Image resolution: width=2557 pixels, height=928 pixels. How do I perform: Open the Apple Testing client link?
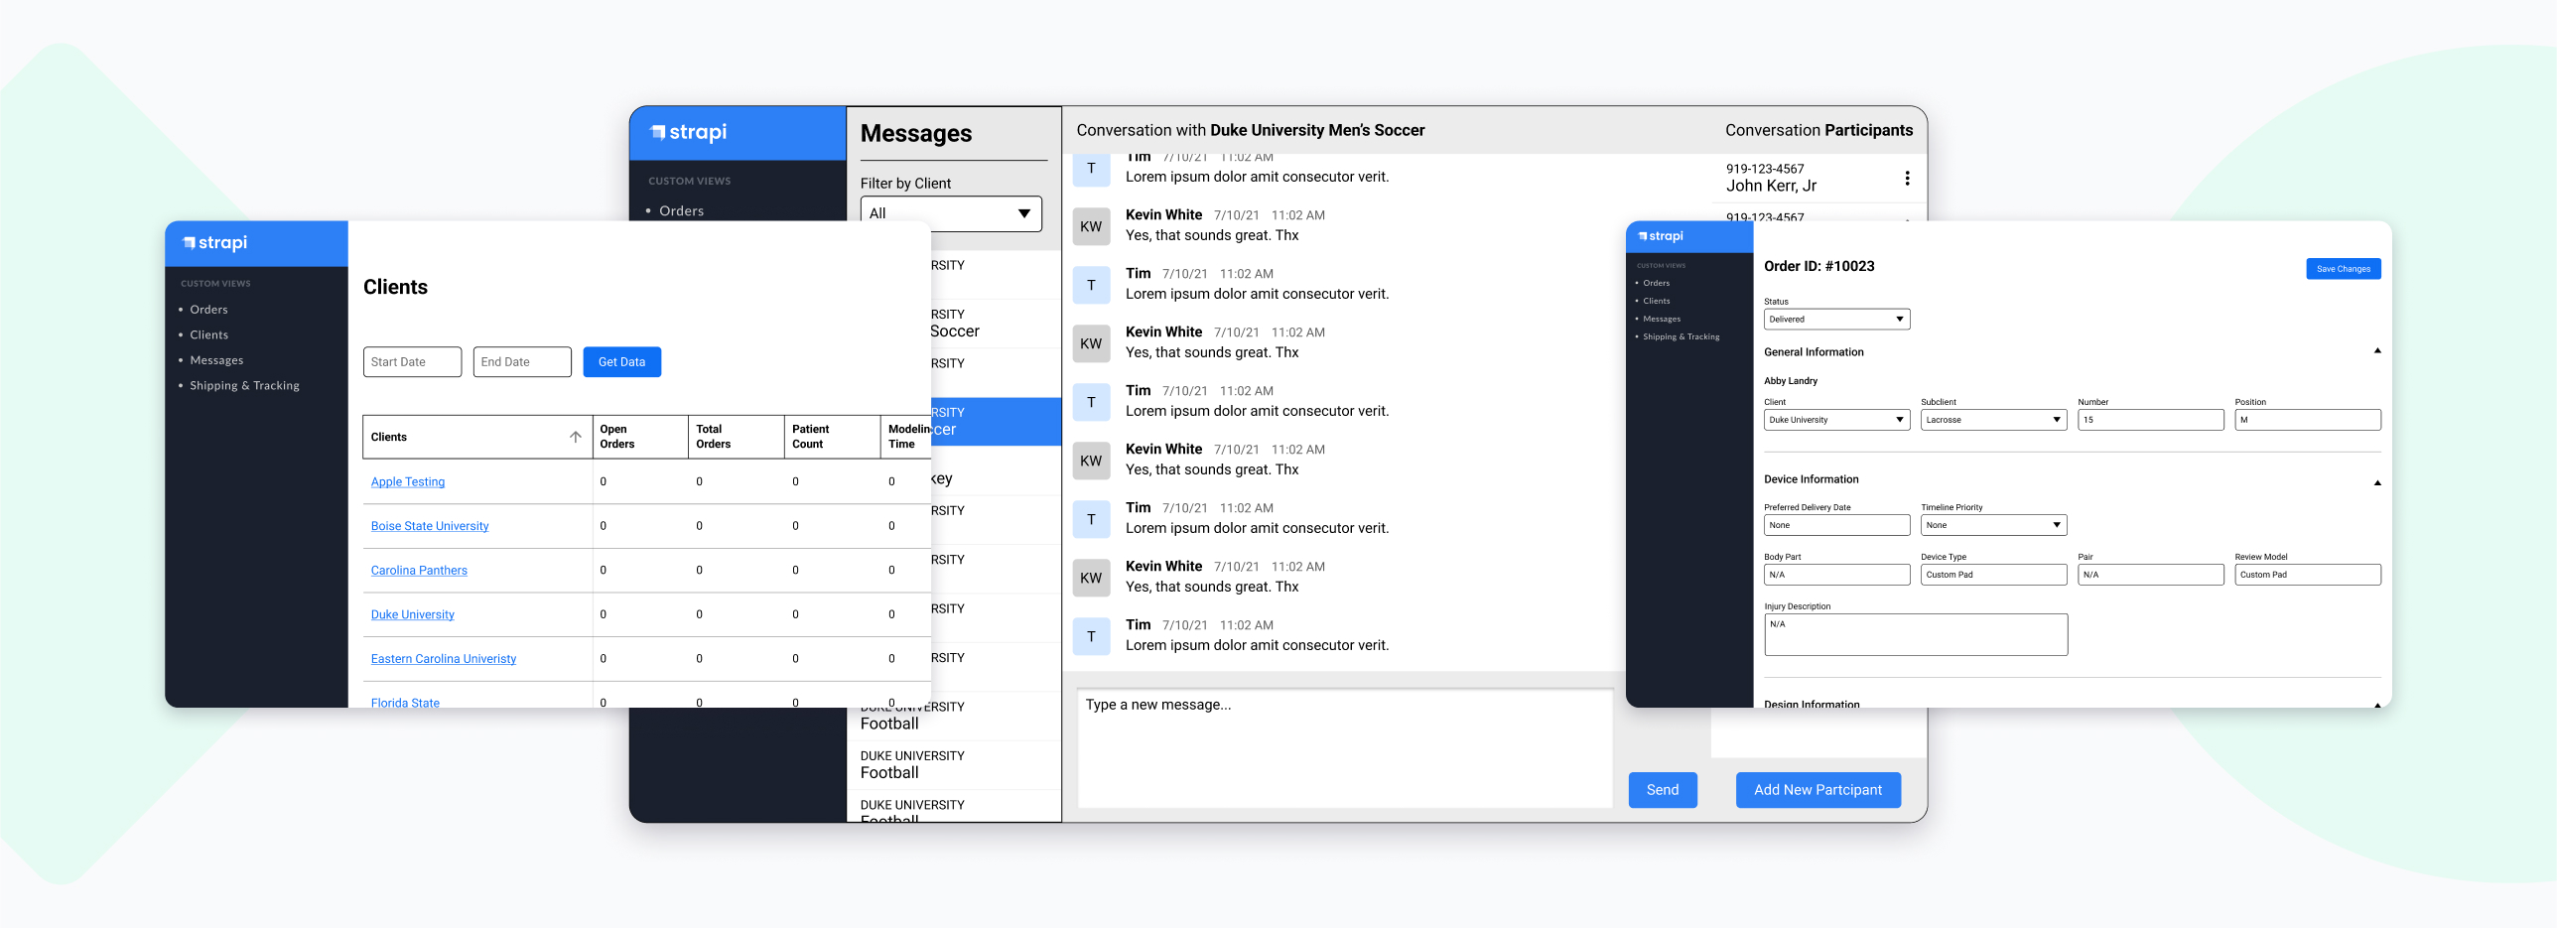click(407, 482)
